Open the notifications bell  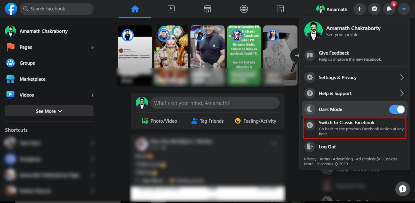(x=389, y=9)
